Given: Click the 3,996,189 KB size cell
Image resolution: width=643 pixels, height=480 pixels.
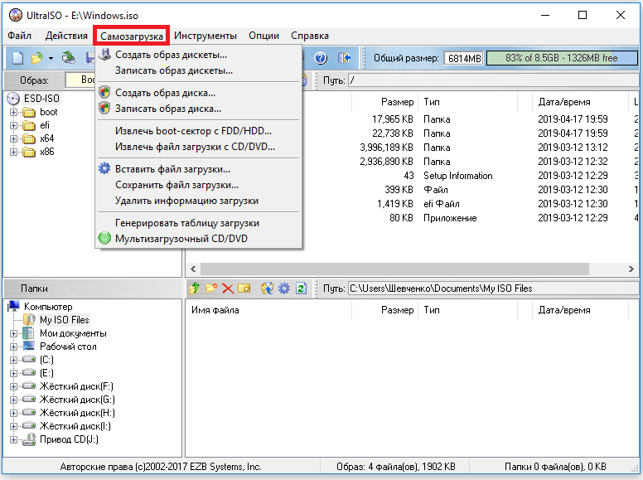Looking at the screenshot, I should tap(386, 148).
